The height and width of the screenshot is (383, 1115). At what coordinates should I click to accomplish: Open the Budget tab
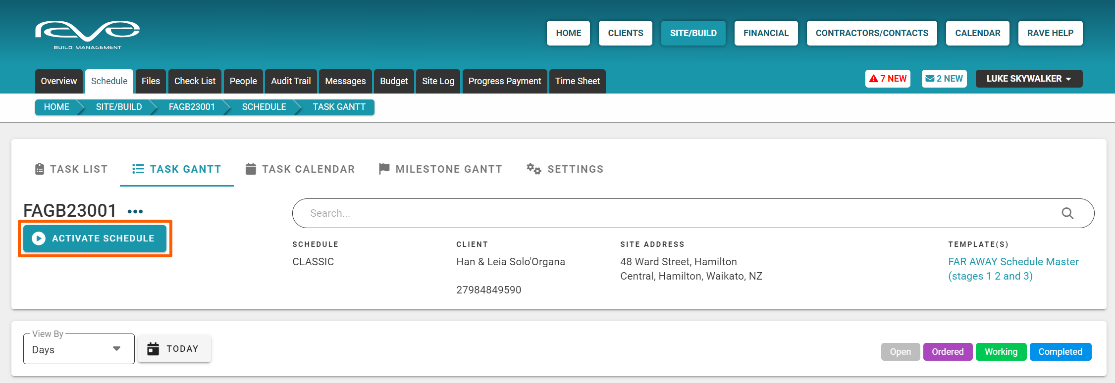click(x=394, y=81)
